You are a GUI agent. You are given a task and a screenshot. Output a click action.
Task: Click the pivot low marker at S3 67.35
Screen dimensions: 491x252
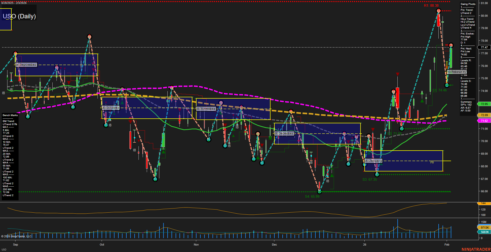click(x=377, y=175)
